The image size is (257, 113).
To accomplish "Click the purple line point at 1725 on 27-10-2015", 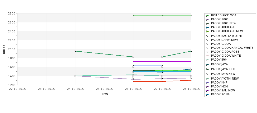I will pyautogui.click(x=162, y=61).
